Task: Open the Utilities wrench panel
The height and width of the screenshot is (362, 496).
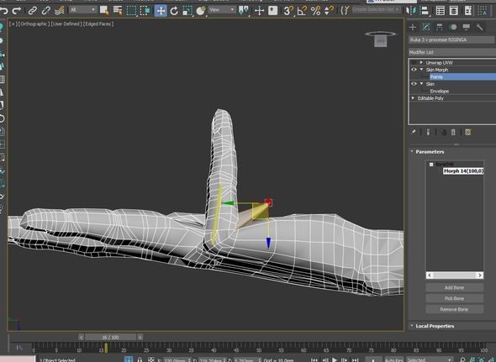Action: coord(479,27)
